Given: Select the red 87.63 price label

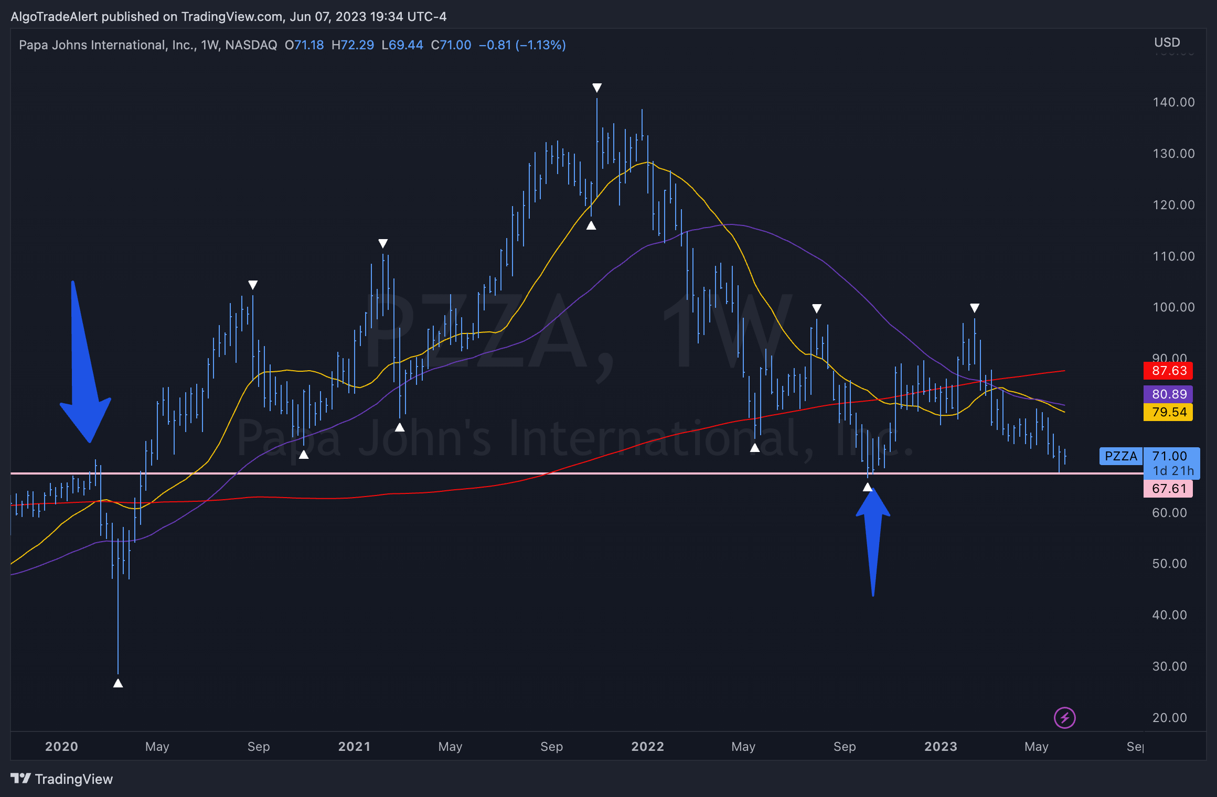Looking at the screenshot, I should tap(1169, 371).
